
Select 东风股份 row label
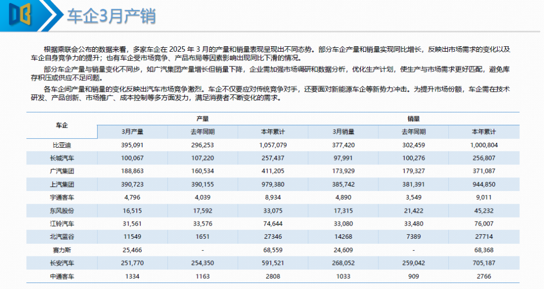(62, 211)
